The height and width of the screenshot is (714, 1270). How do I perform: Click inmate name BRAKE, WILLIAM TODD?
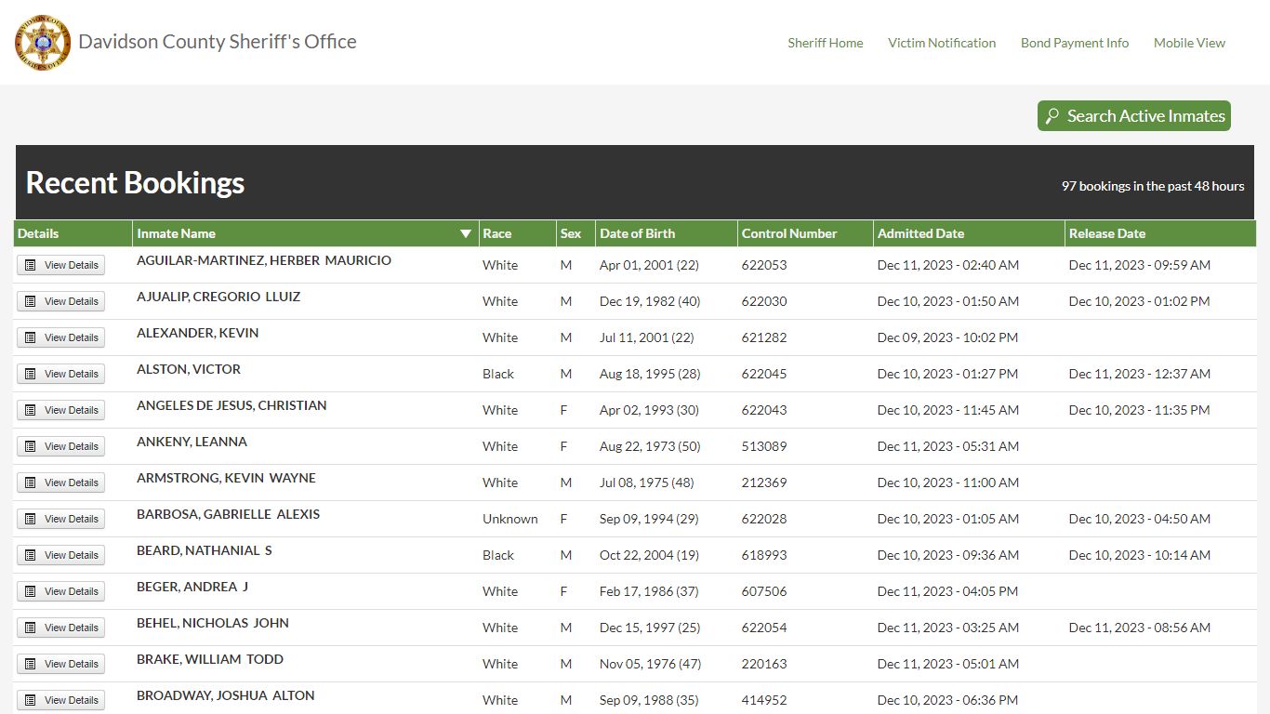tap(210, 659)
